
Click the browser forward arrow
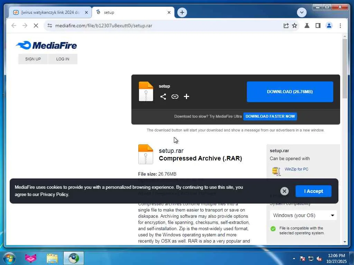(25, 26)
